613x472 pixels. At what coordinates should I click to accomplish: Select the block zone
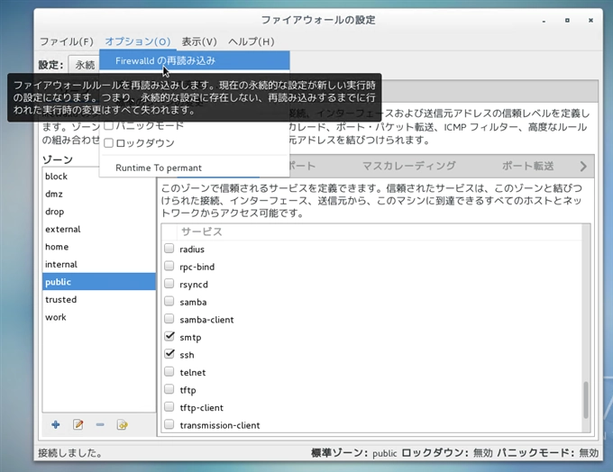tap(98, 177)
